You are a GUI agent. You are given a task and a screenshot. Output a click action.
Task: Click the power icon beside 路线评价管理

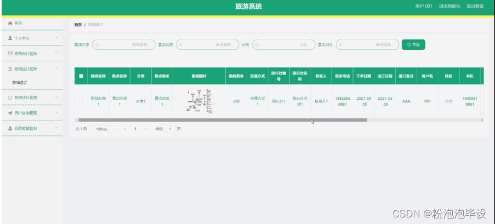(10, 97)
